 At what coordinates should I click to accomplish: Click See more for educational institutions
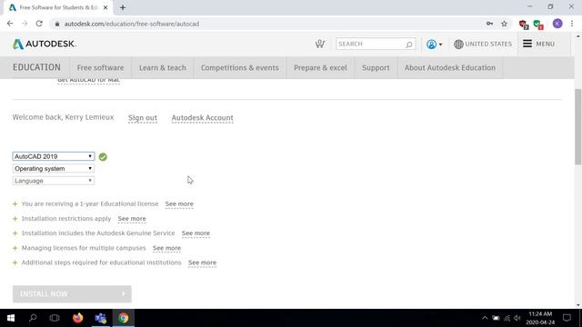(202, 263)
